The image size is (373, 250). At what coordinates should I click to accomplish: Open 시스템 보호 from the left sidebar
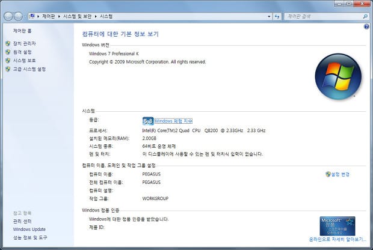click(x=24, y=61)
